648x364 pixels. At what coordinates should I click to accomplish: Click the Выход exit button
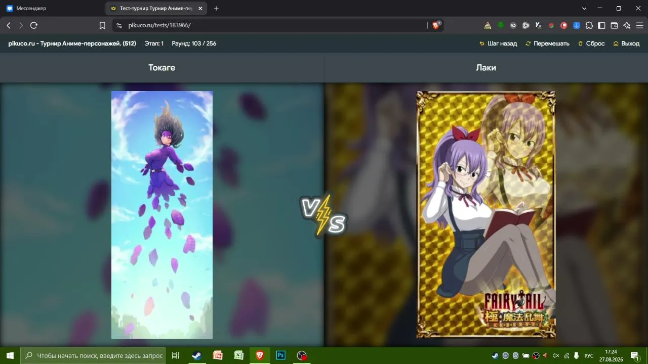pyautogui.click(x=626, y=43)
